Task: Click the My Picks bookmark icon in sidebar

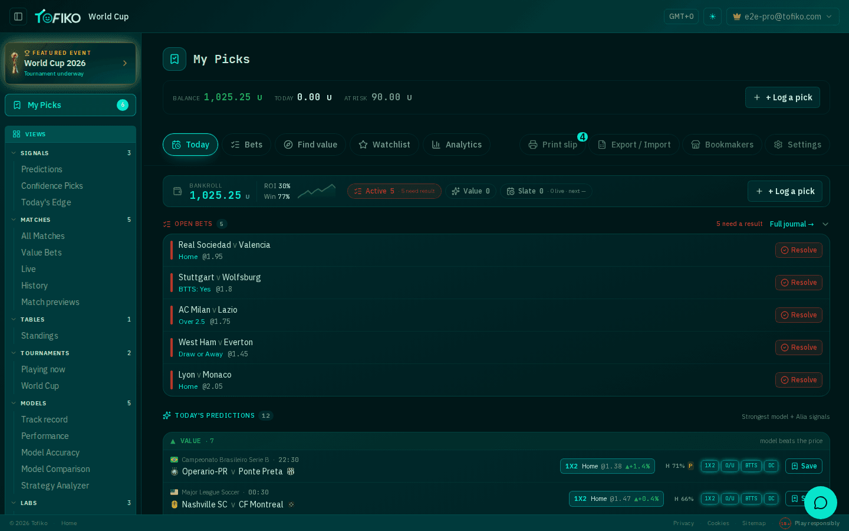Action: (x=17, y=105)
